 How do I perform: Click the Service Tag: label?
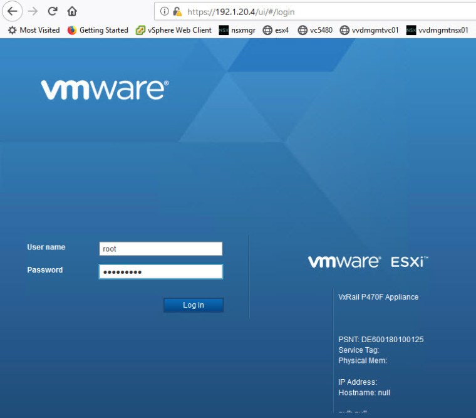tap(358, 350)
